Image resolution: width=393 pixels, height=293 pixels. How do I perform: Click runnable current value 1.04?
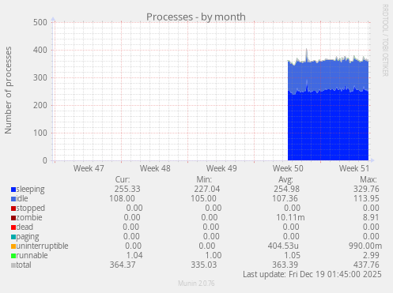click(x=134, y=255)
